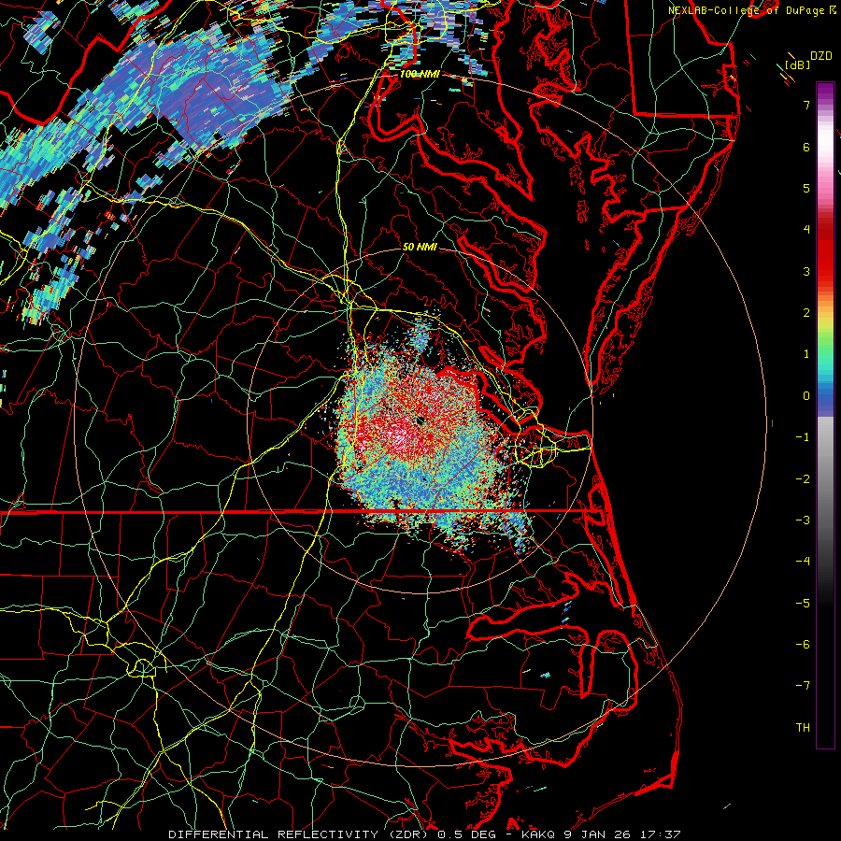
Task: Select the -2 tick on the dB legend
Action: [x=803, y=479]
